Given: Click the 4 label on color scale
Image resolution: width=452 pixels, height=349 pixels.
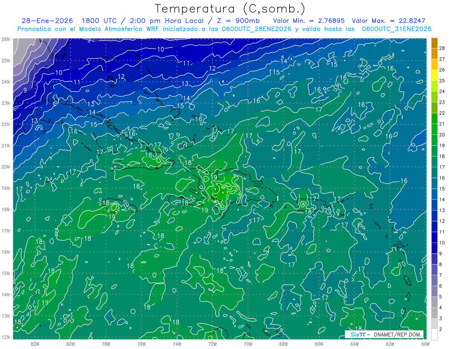Looking at the screenshot, I should pyautogui.click(x=441, y=308).
